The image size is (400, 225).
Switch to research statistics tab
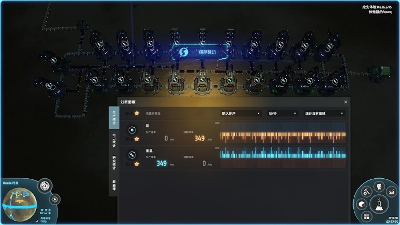point(114,162)
